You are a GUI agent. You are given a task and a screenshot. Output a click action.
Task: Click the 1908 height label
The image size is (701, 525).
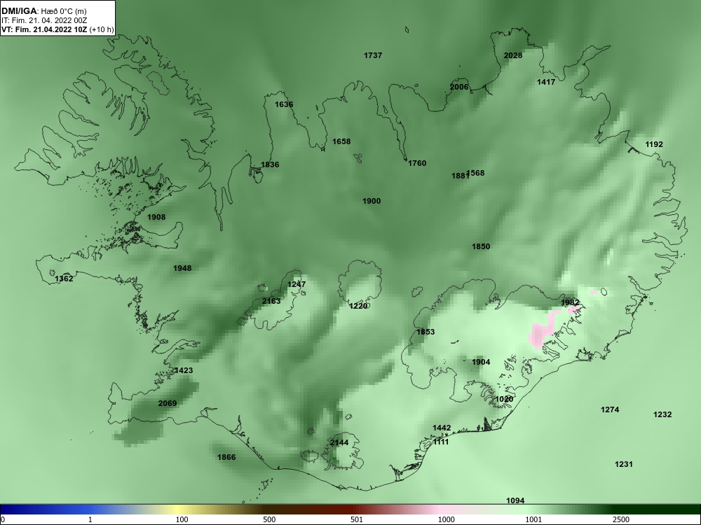156,217
